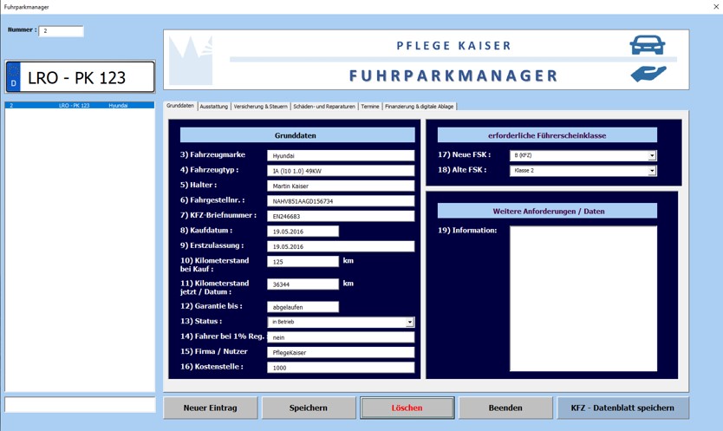This screenshot has width=723, height=431.
Task: Focus the Information text area
Action: 583,298
